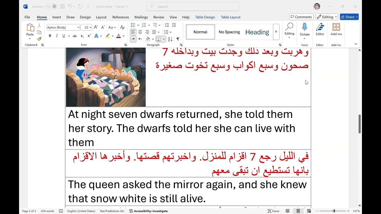
Task: Toggle Show/Hide paragraph marks
Action: (x=178, y=39)
